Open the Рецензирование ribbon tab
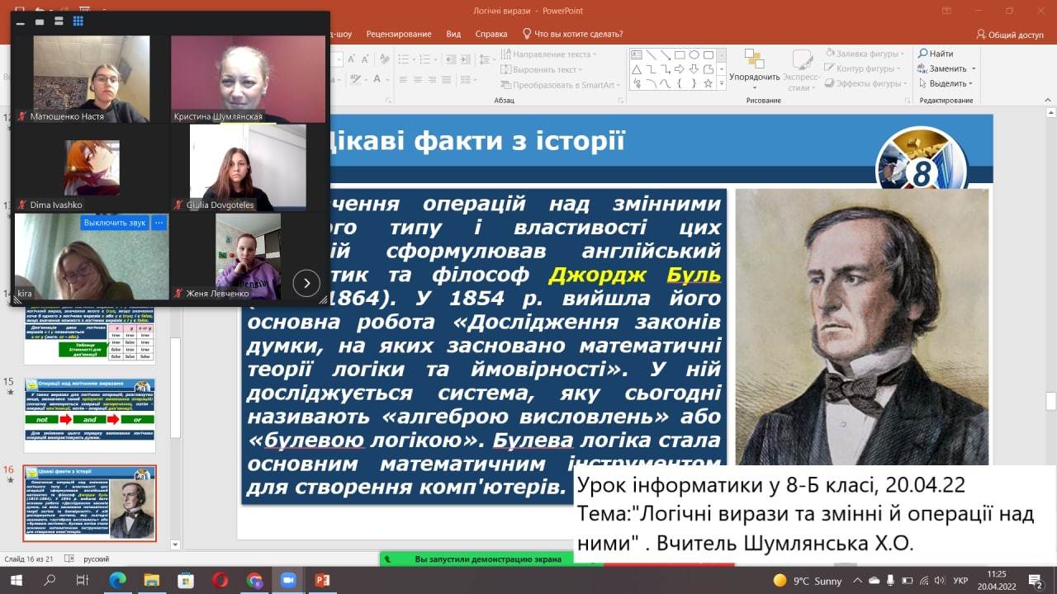Viewport: 1057px width, 594px height. (x=399, y=35)
